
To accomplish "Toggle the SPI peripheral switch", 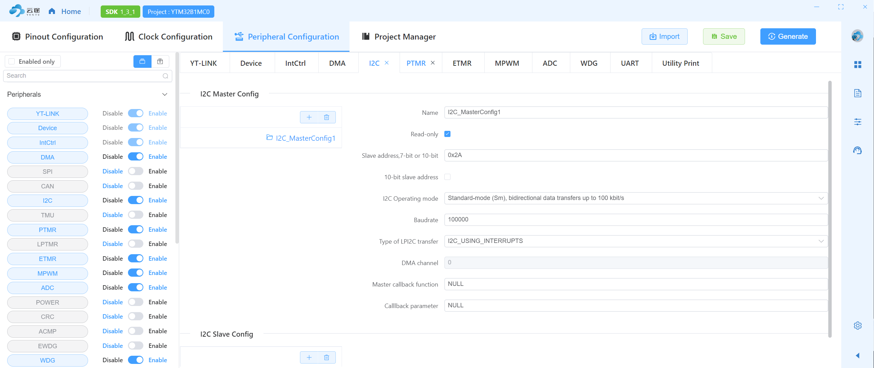I will [135, 171].
